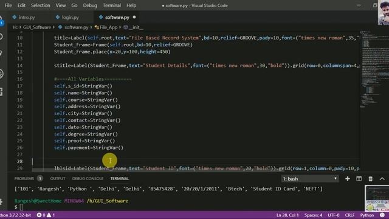Click the Python language mode status item
This screenshot has width=389, height=219.
point(367,215)
